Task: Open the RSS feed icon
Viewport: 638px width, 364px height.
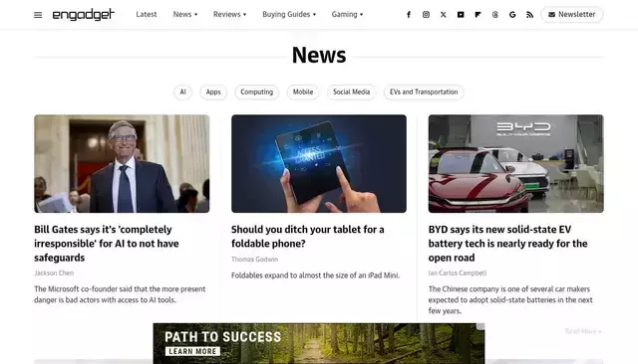Action: (529, 15)
